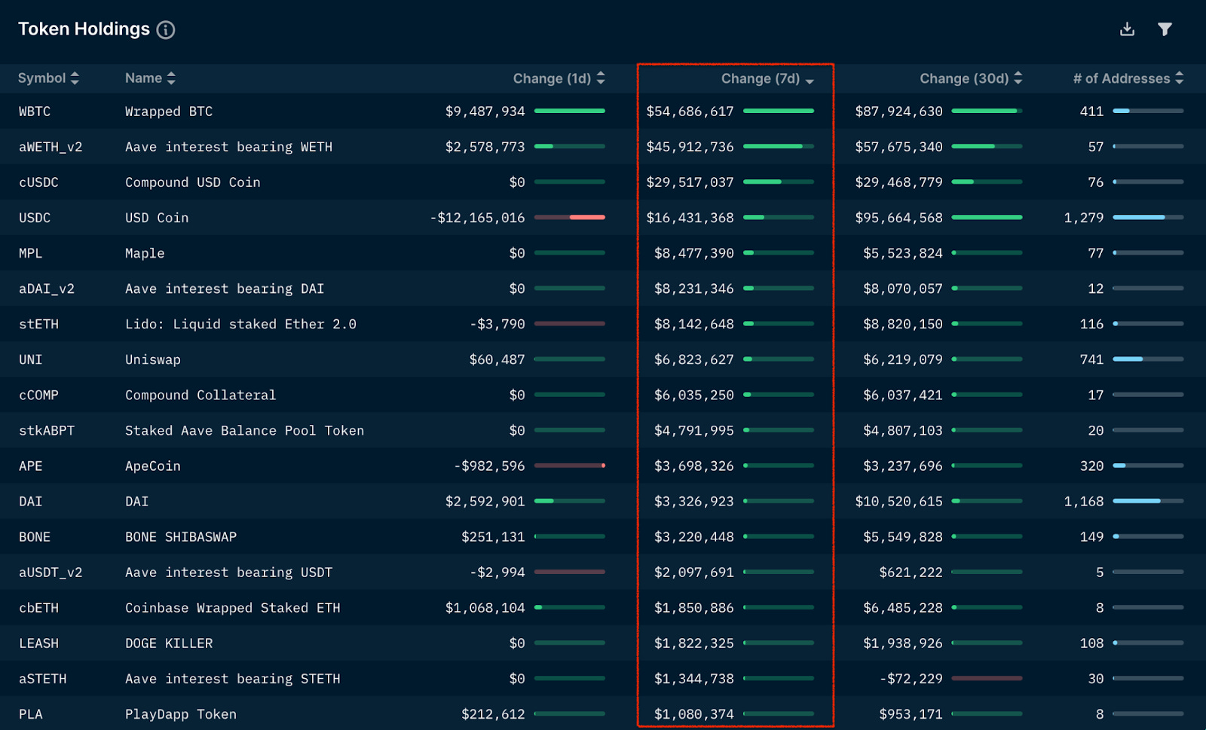Viewport: 1206px width, 730px height.
Task: Select the aUSDT_v2 symbol cell
Action: coord(51,572)
